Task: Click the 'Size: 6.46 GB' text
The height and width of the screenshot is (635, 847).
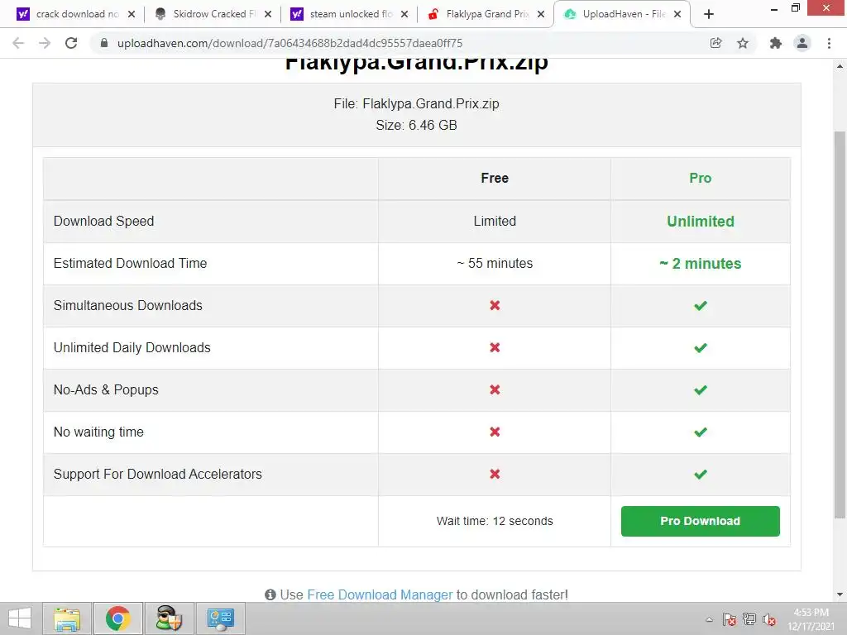Action: [x=417, y=126]
